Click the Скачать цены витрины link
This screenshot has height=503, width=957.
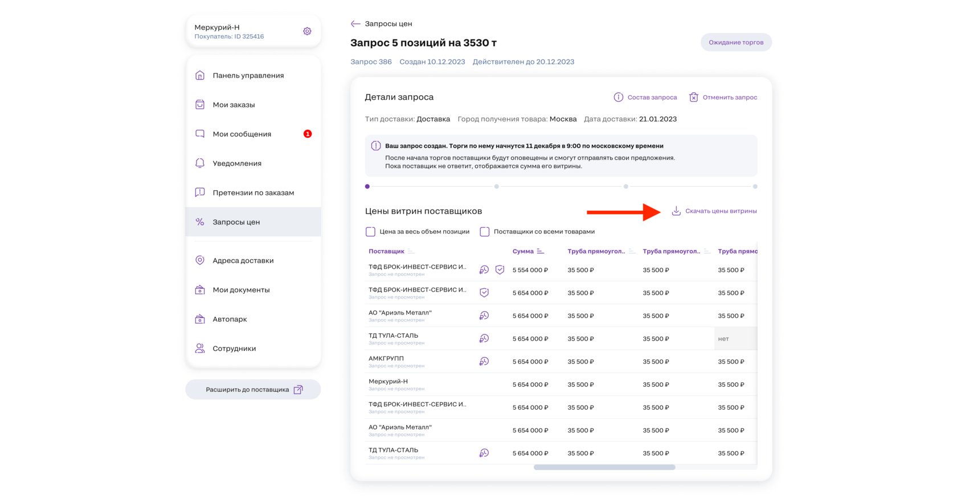tap(721, 211)
